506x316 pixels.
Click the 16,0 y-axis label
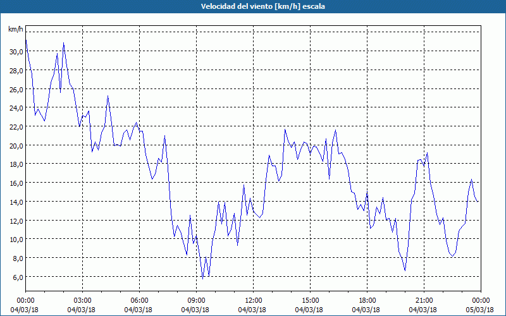pyautogui.click(x=16, y=183)
